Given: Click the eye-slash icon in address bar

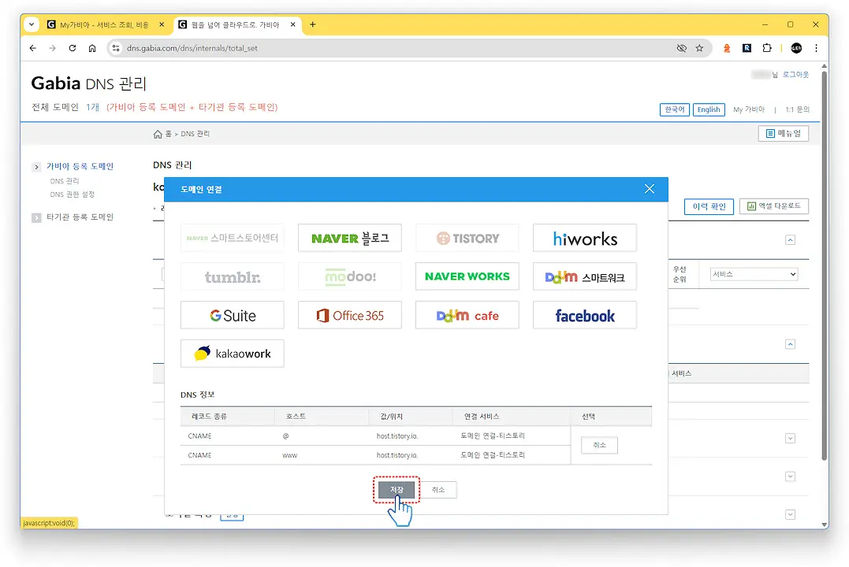Looking at the screenshot, I should 681,48.
